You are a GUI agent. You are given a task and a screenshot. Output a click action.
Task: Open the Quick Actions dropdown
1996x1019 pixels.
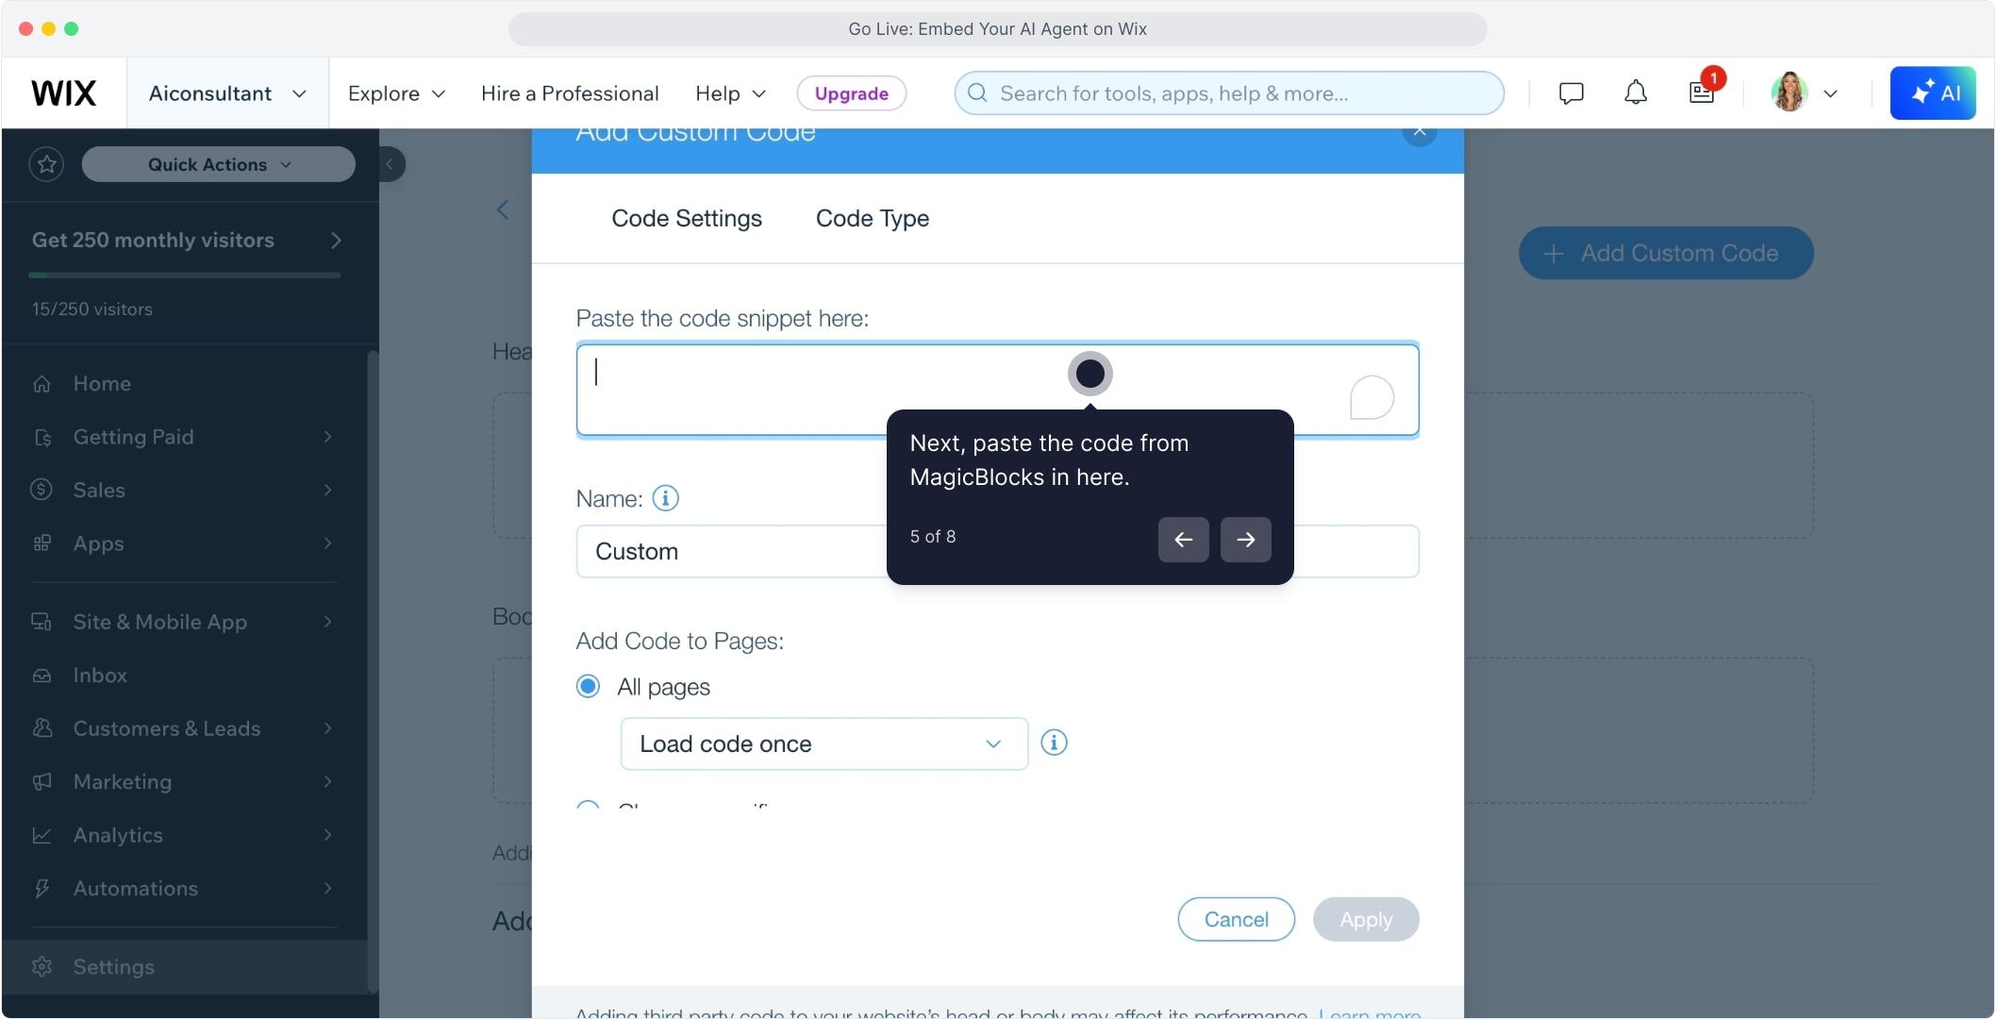point(218,164)
